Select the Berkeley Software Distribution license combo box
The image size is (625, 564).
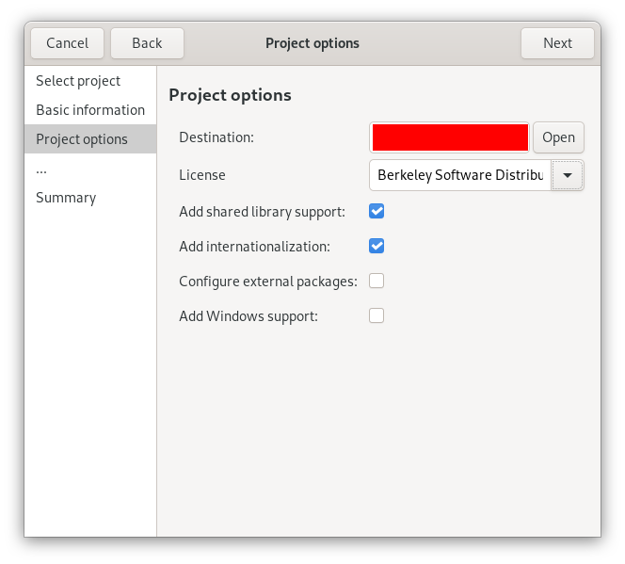pos(459,175)
